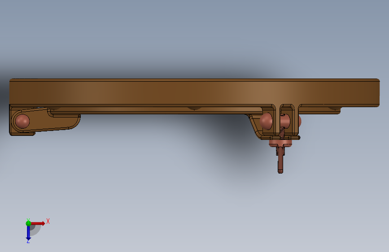This screenshot has height=252, width=389.
Task: Select the large rivet dome on the right bracket
Action: coord(266,121)
